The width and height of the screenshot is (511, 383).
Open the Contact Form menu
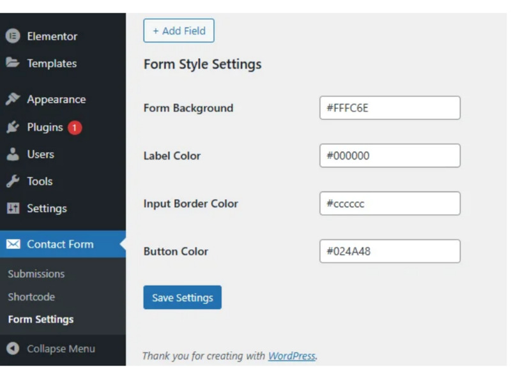[61, 244]
